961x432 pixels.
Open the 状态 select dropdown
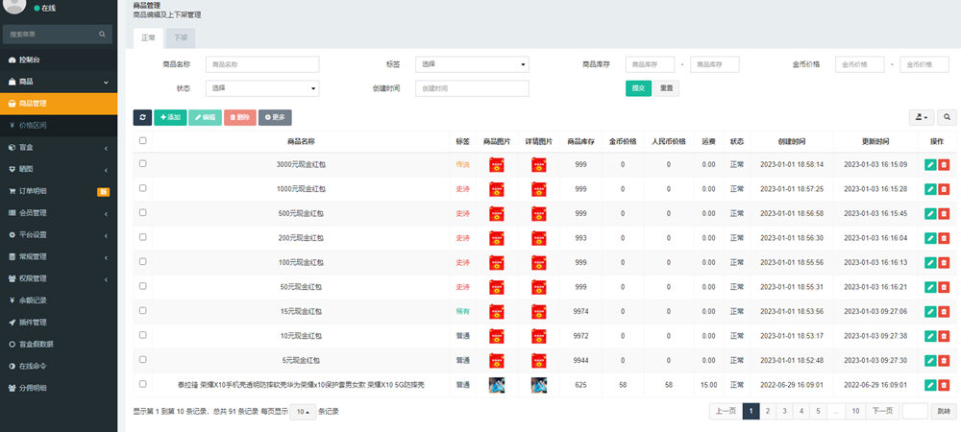point(261,88)
